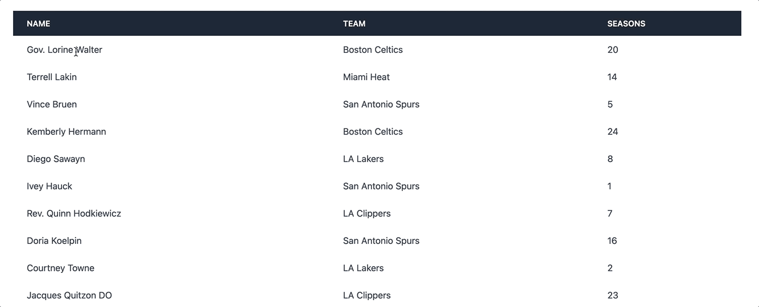759x307 pixels.
Task: Select the Ivey Hauck name cell
Action: point(49,186)
